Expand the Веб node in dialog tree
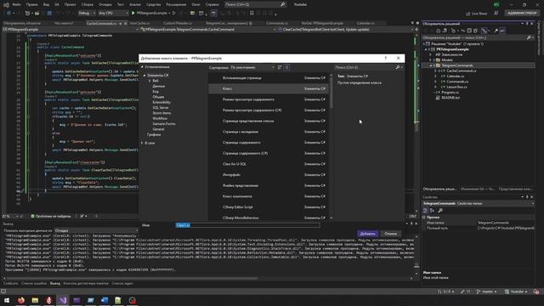 tap(150, 81)
